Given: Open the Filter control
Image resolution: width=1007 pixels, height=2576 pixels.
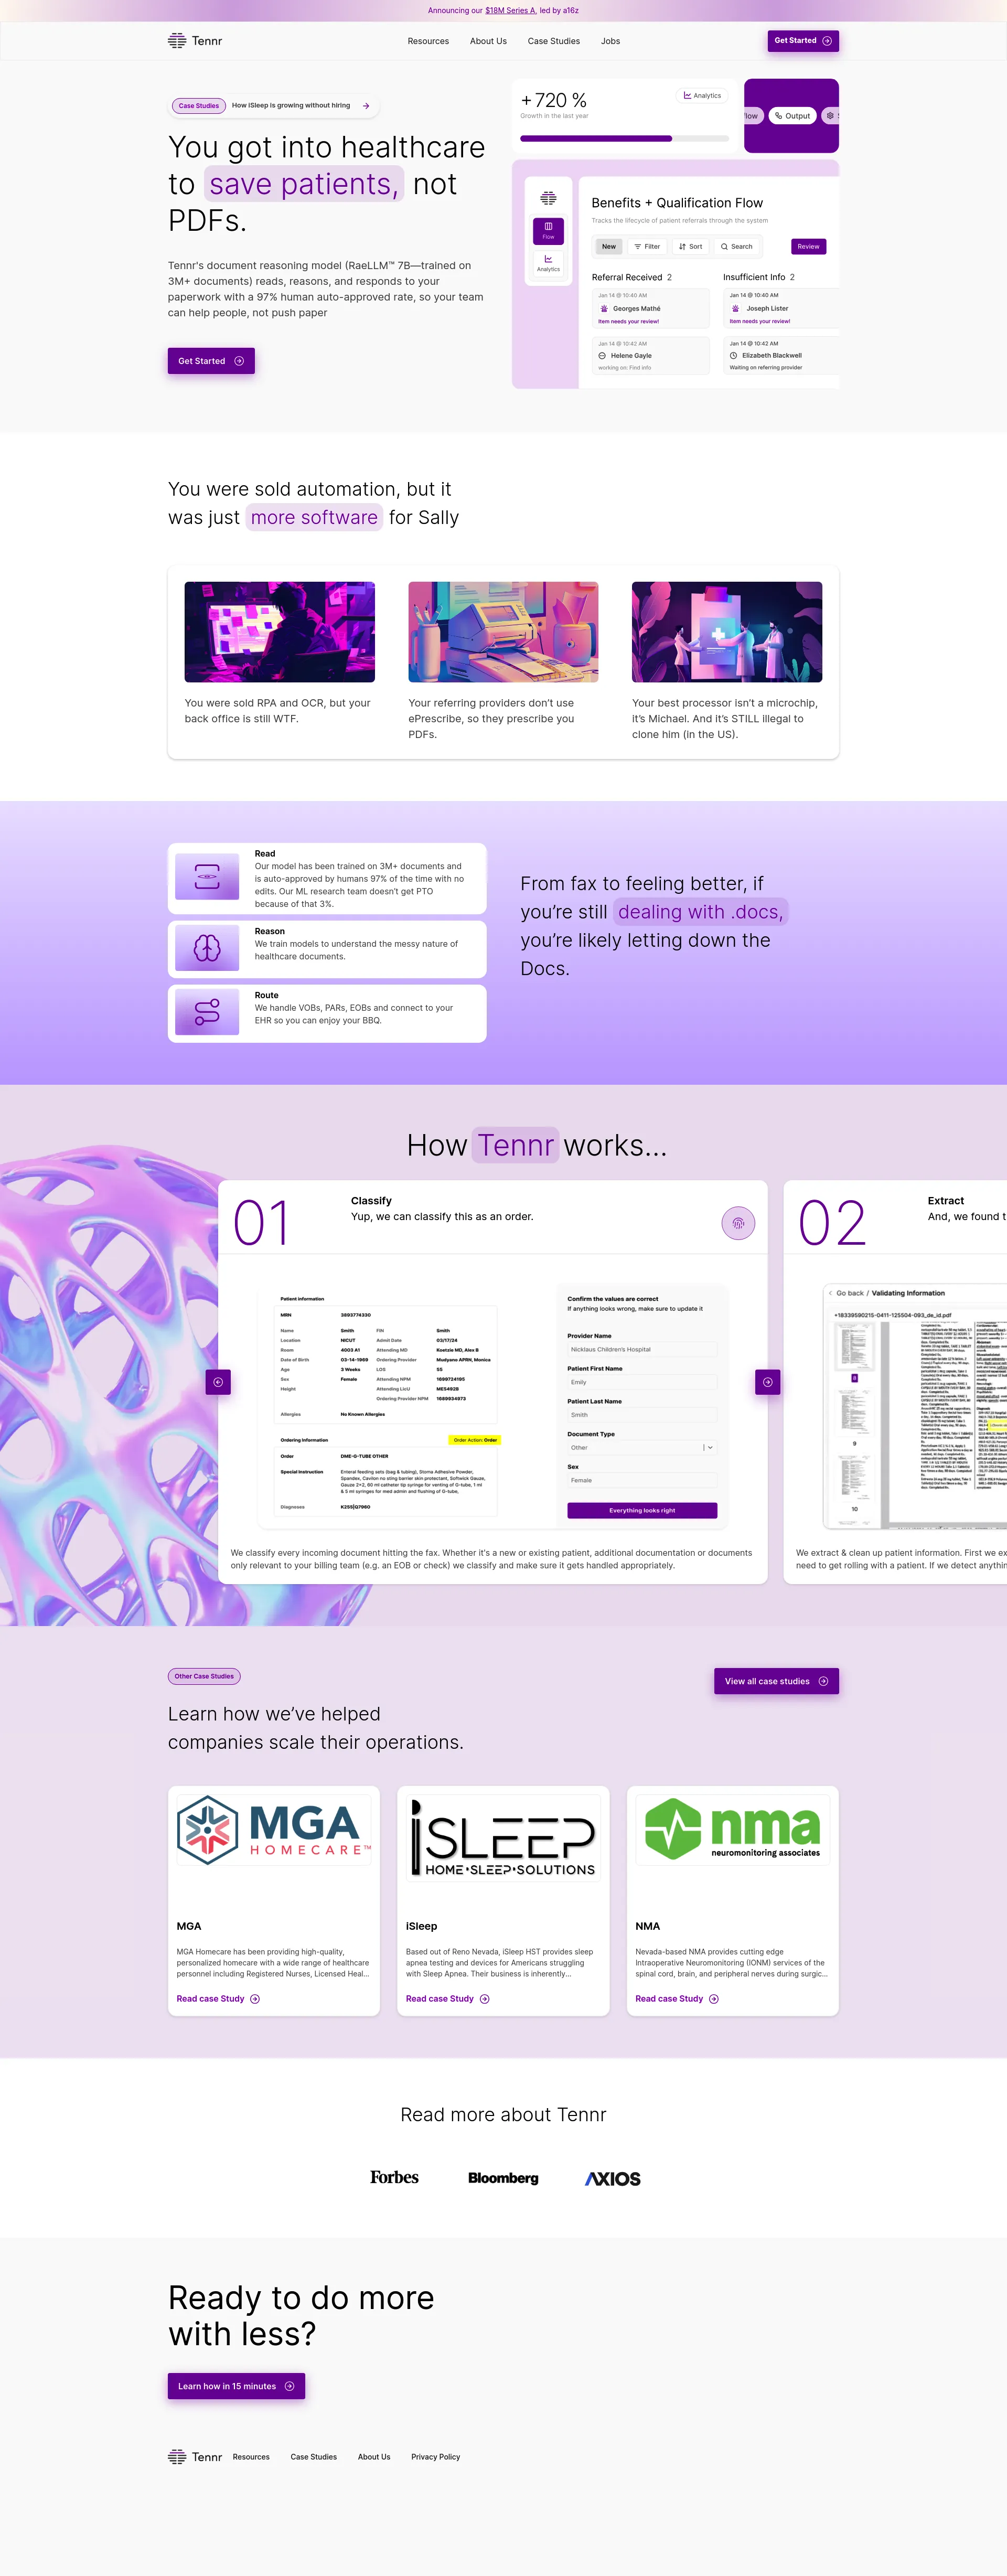Looking at the screenshot, I should 647,246.
